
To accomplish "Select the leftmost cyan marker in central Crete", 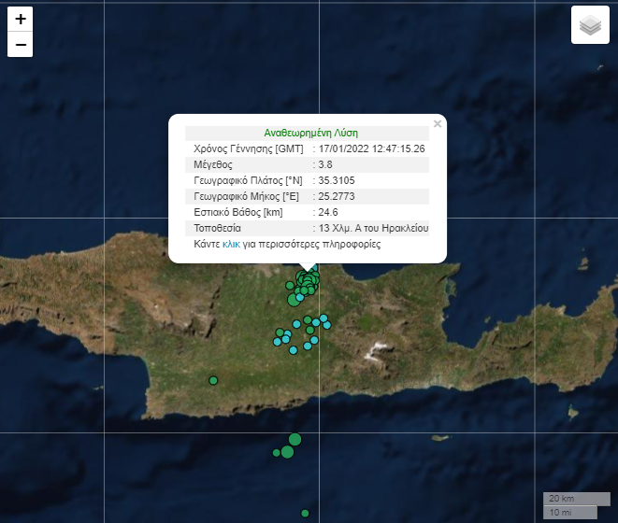I will 277,342.
